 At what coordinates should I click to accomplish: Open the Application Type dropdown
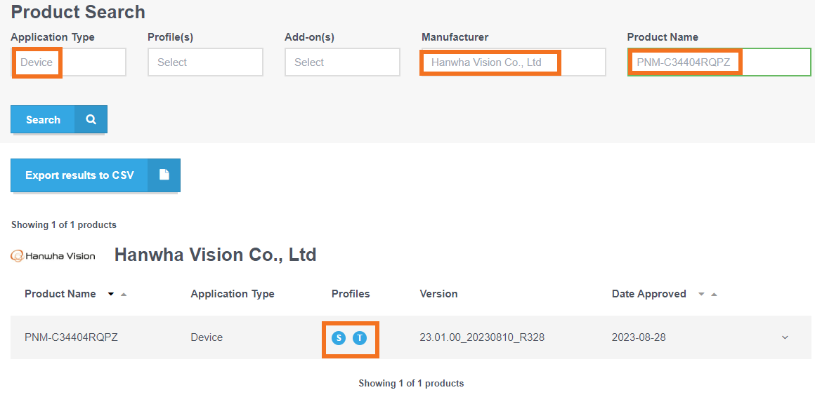69,62
